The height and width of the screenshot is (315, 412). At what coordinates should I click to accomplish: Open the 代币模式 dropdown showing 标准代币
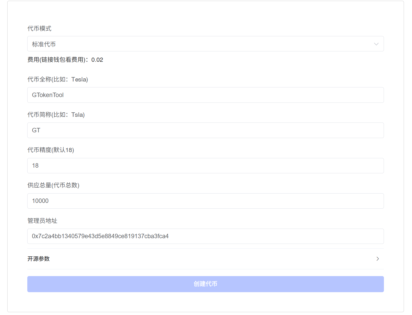click(205, 44)
